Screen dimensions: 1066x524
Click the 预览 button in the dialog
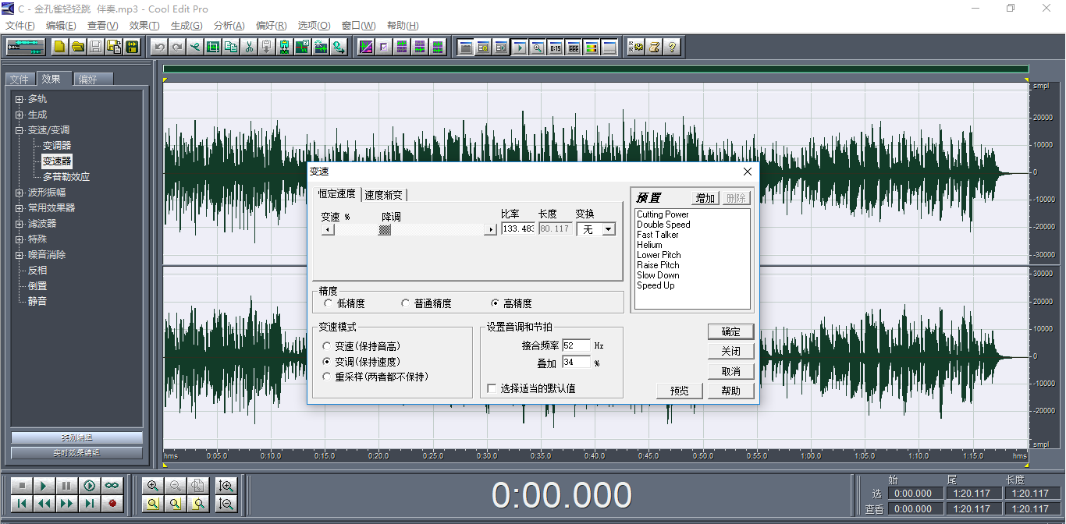[x=678, y=390]
